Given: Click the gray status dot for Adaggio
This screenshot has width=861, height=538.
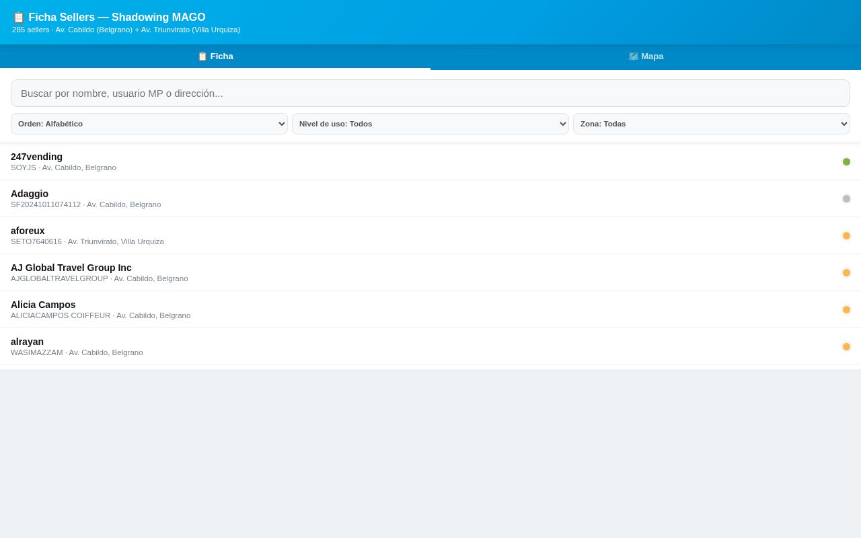Looking at the screenshot, I should coord(846,198).
